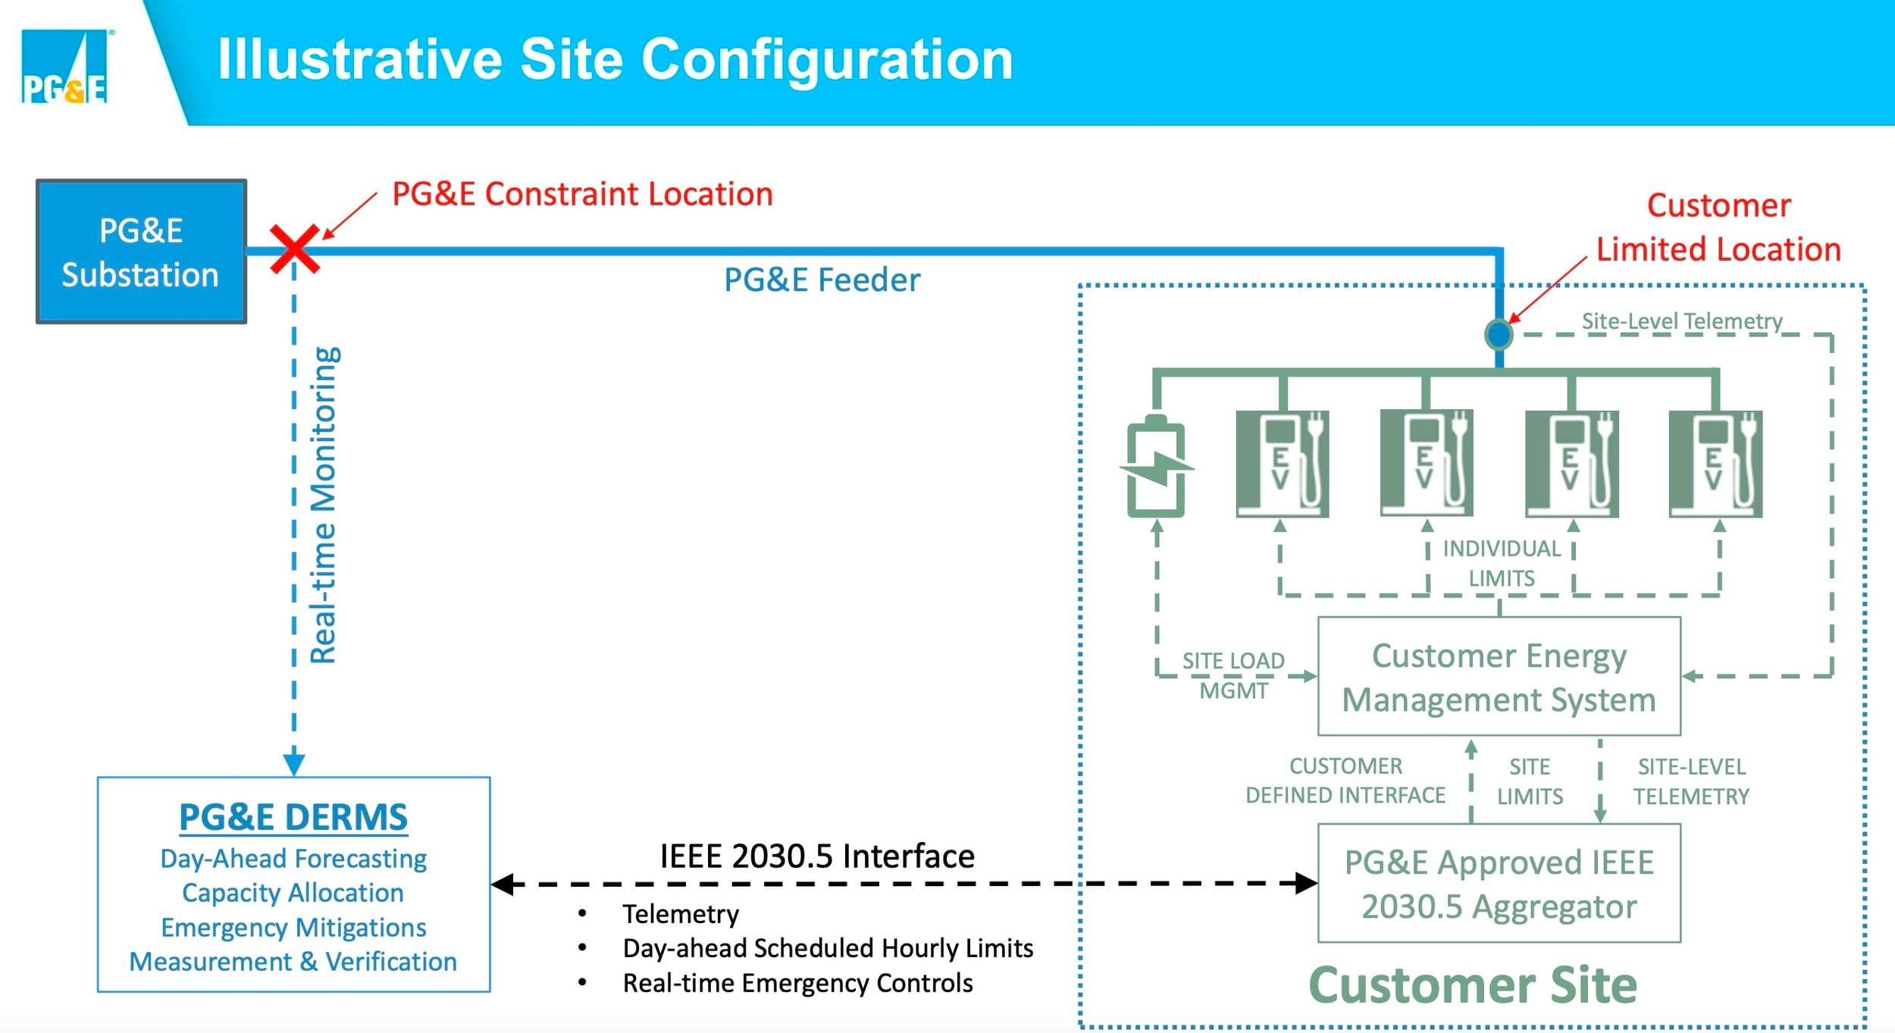The height and width of the screenshot is (1033, 1895).
Task: Click 'Emergency Mitigations' in DERMS box
Action: (293, 928)
